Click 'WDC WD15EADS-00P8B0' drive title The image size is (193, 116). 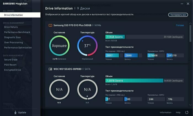coord(68,69)
